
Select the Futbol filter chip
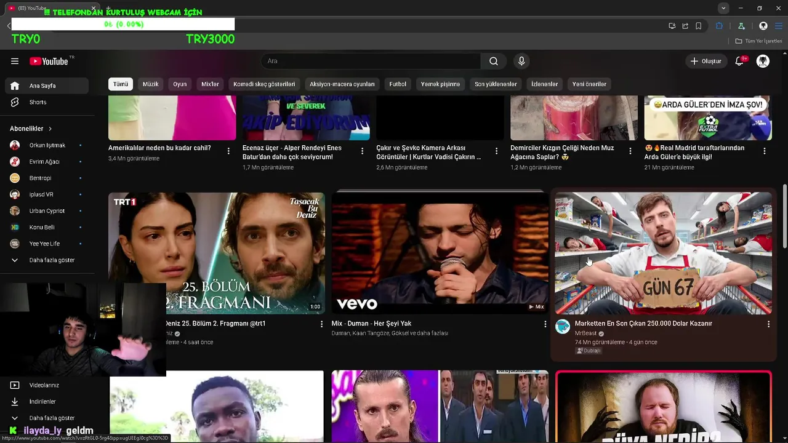[x=398, y=84]
